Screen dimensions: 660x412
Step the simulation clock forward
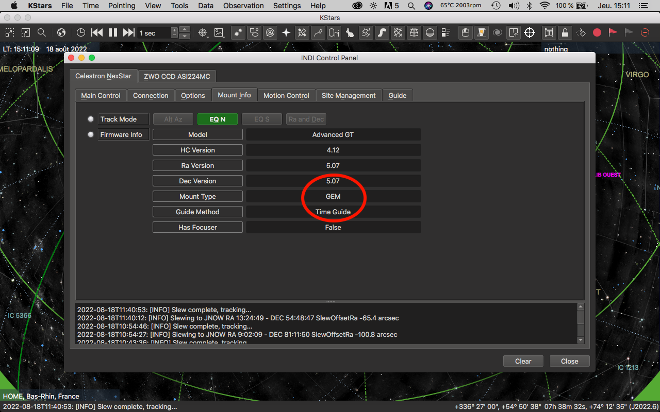point(129,32)
